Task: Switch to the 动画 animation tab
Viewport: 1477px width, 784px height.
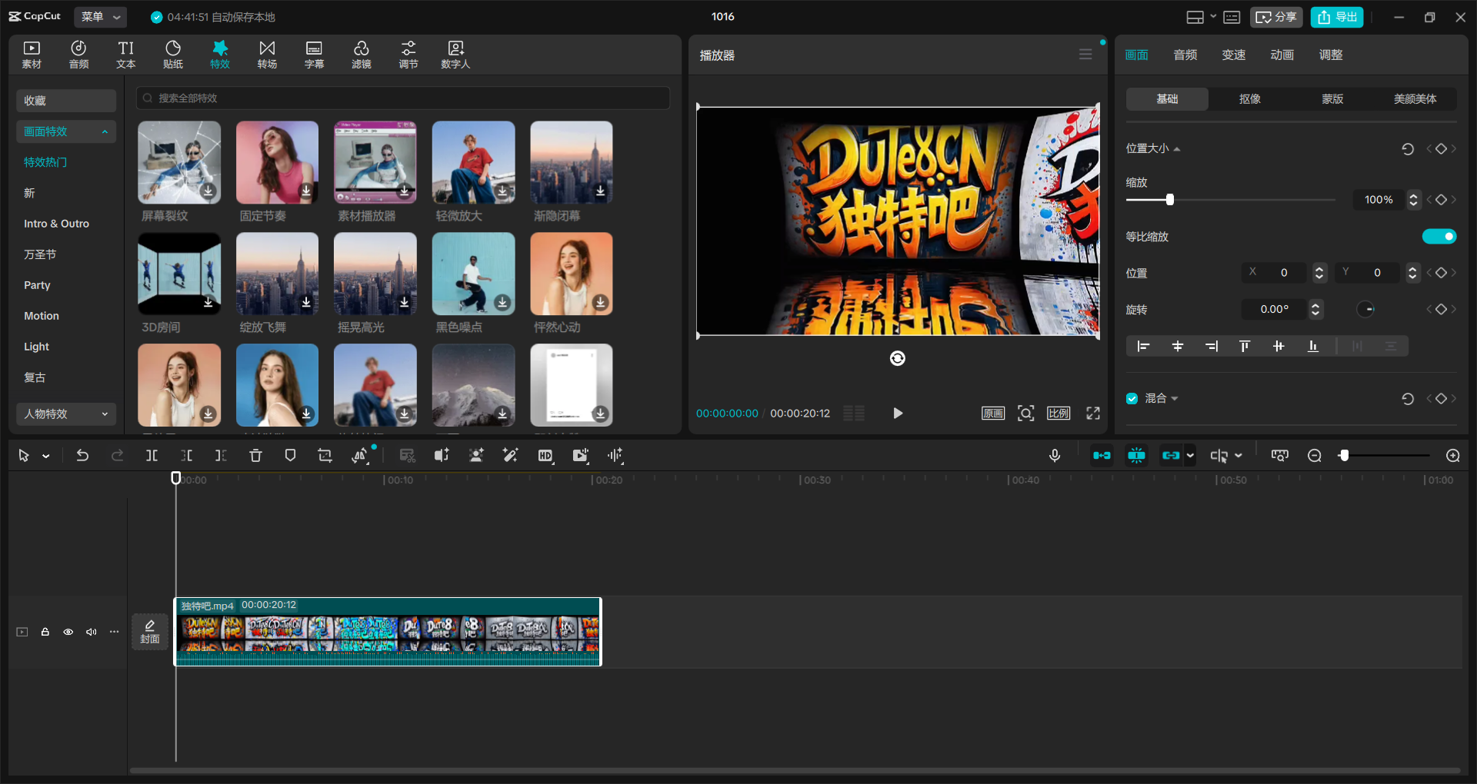Action: point(1282,55)
